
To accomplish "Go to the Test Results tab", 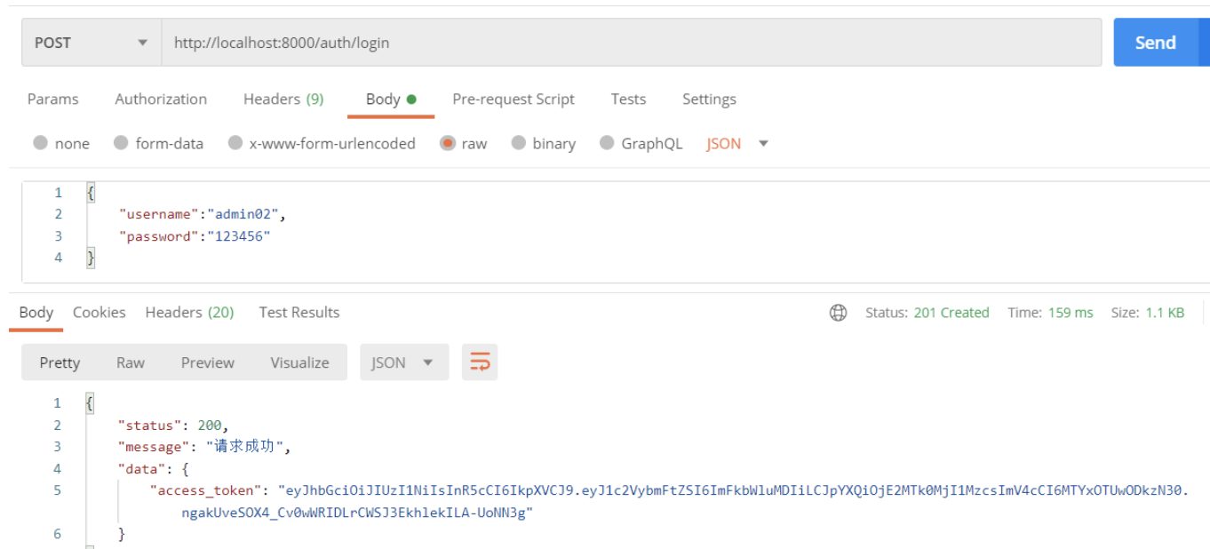I will point(299,312).
